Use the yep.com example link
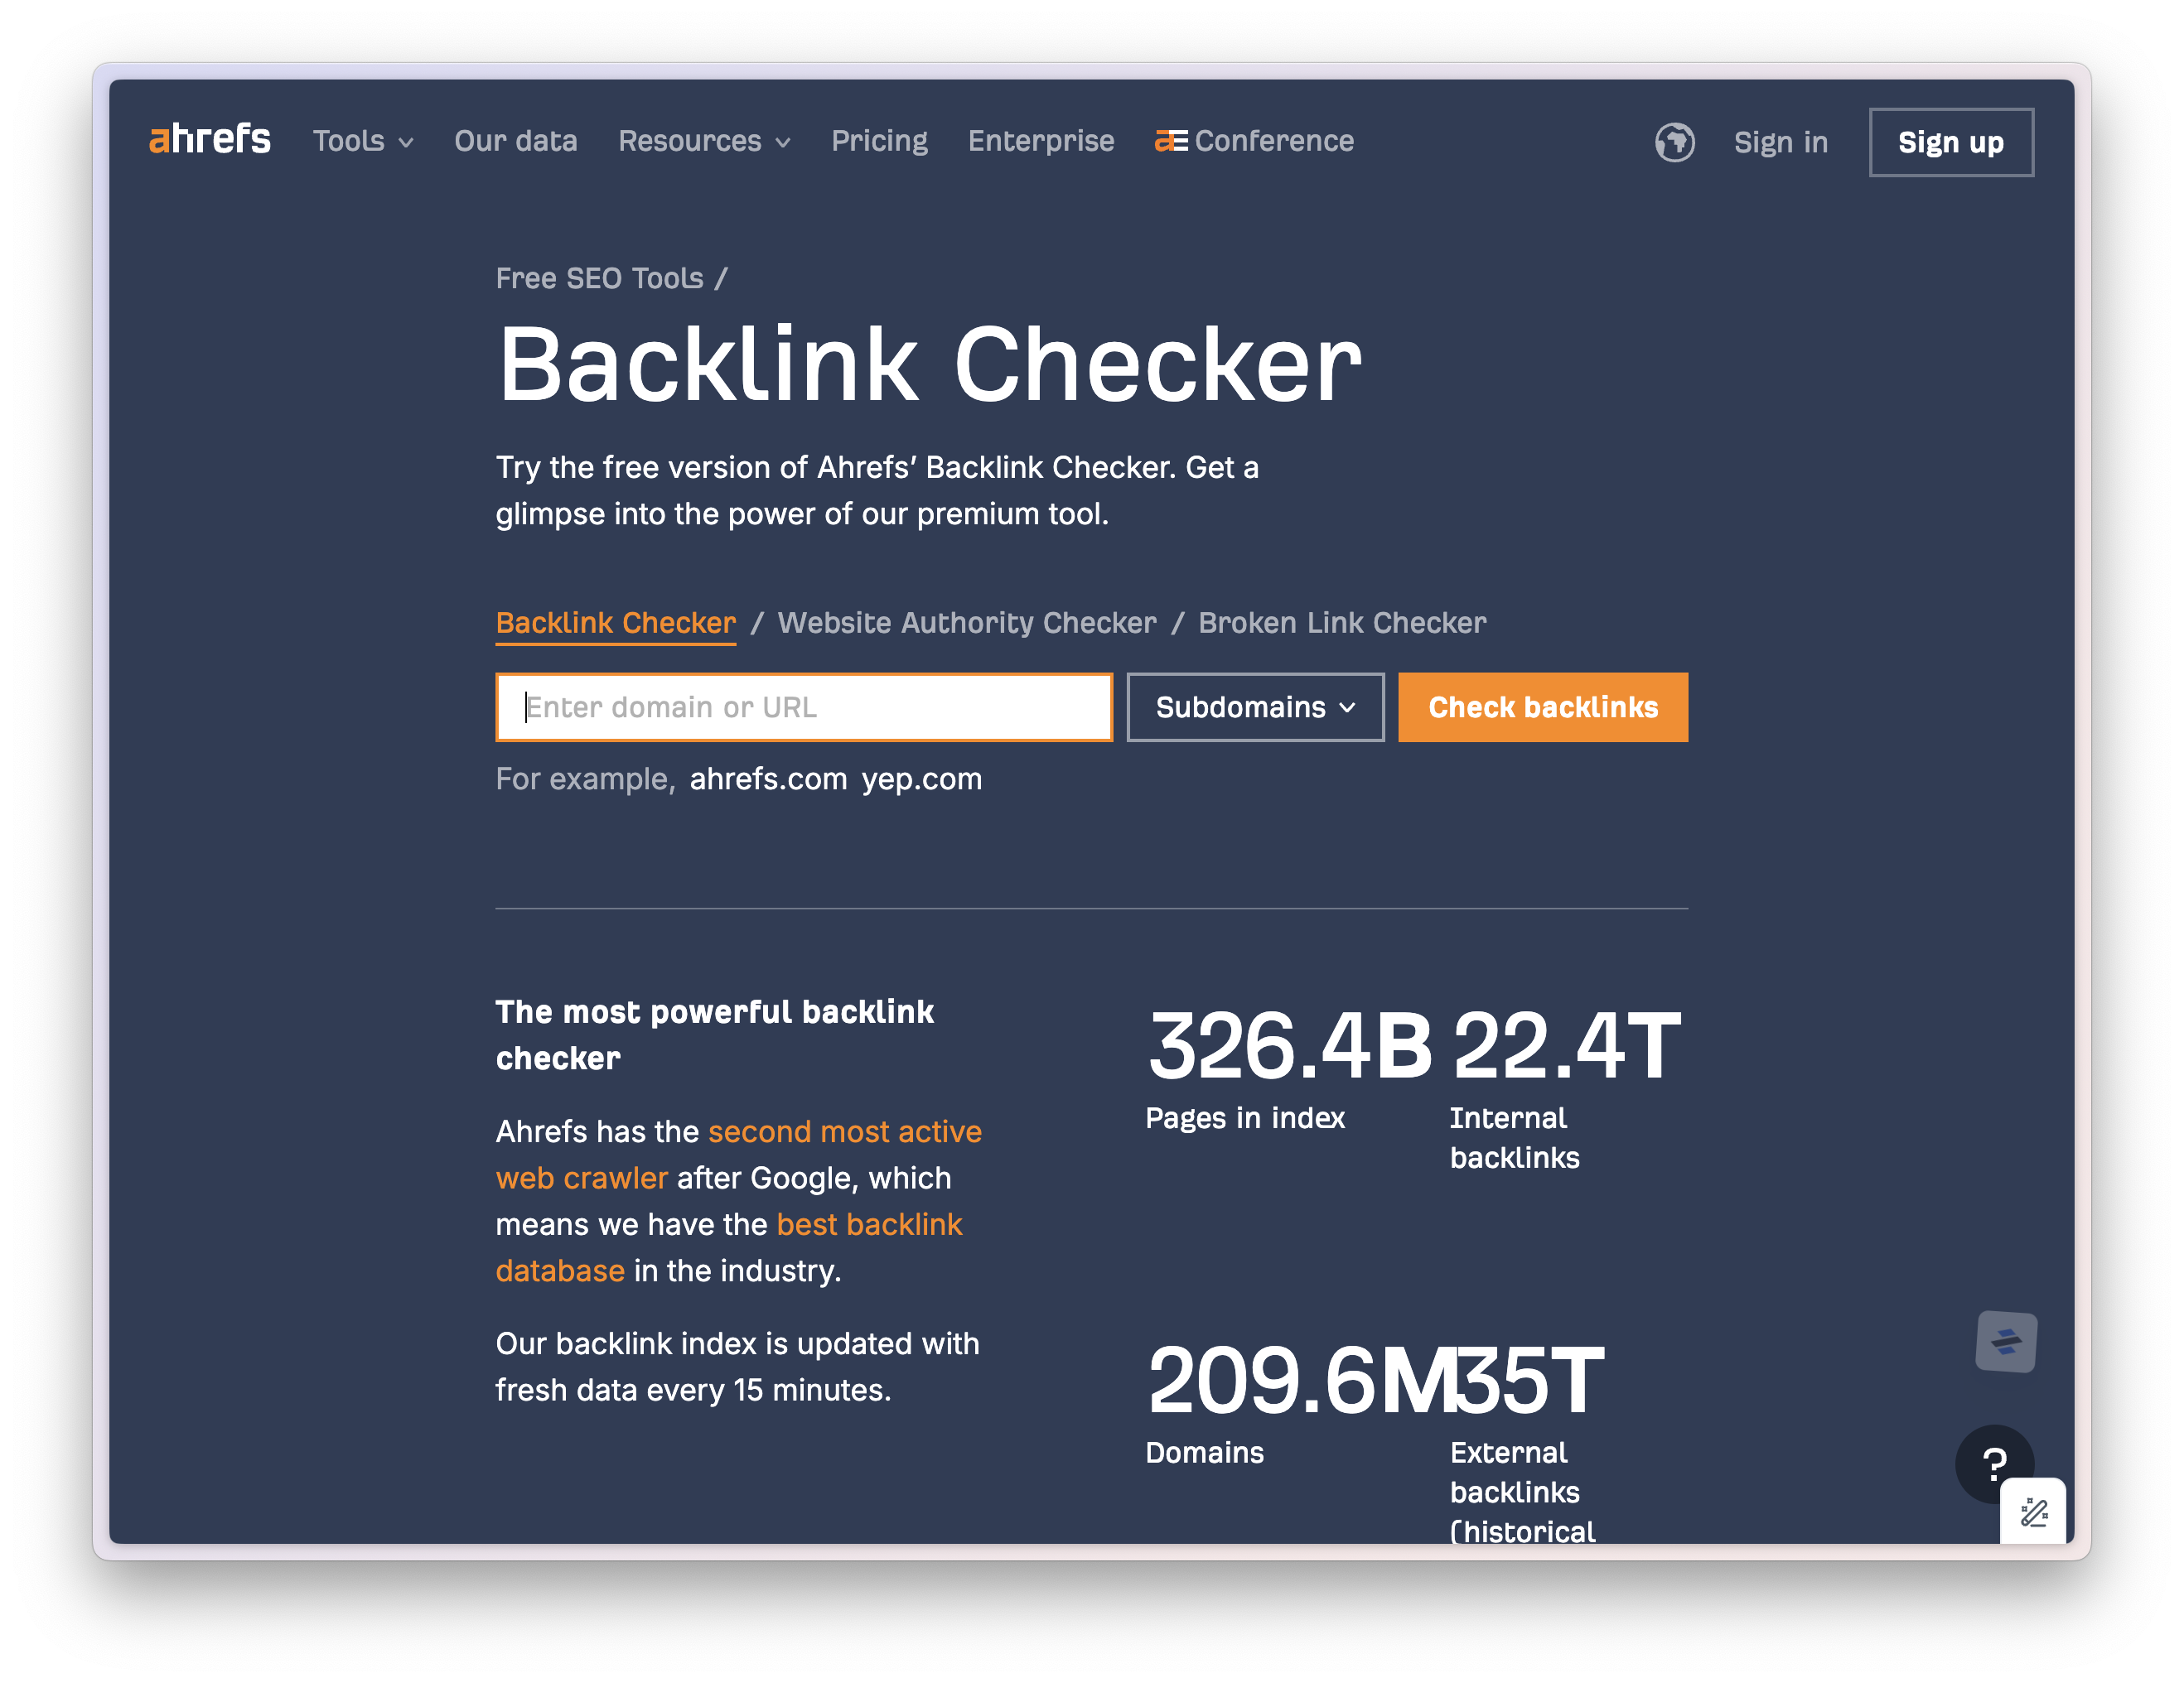Viewport: 2184px width, 1683px height. click(921, 779)
